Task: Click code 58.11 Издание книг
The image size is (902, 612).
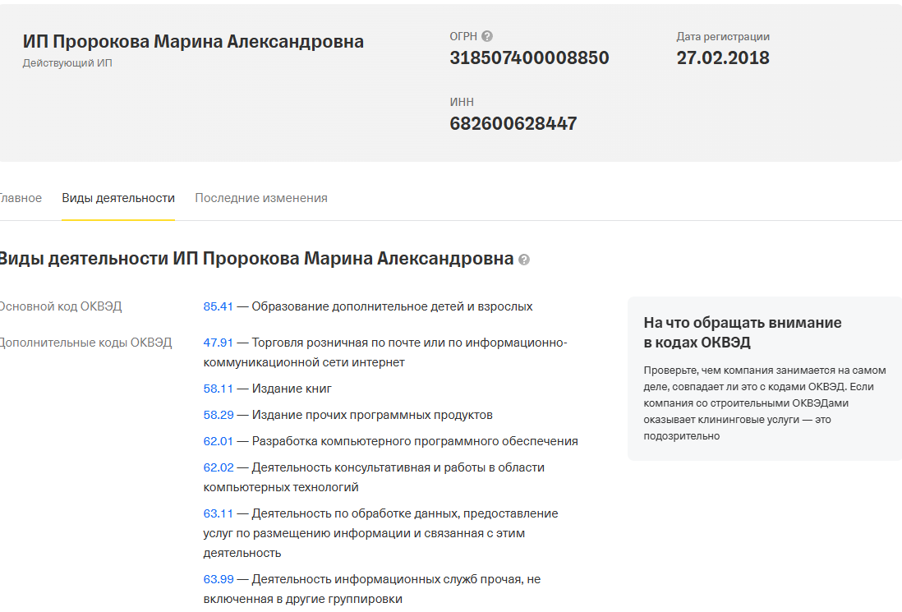Action: pos(219,389)
